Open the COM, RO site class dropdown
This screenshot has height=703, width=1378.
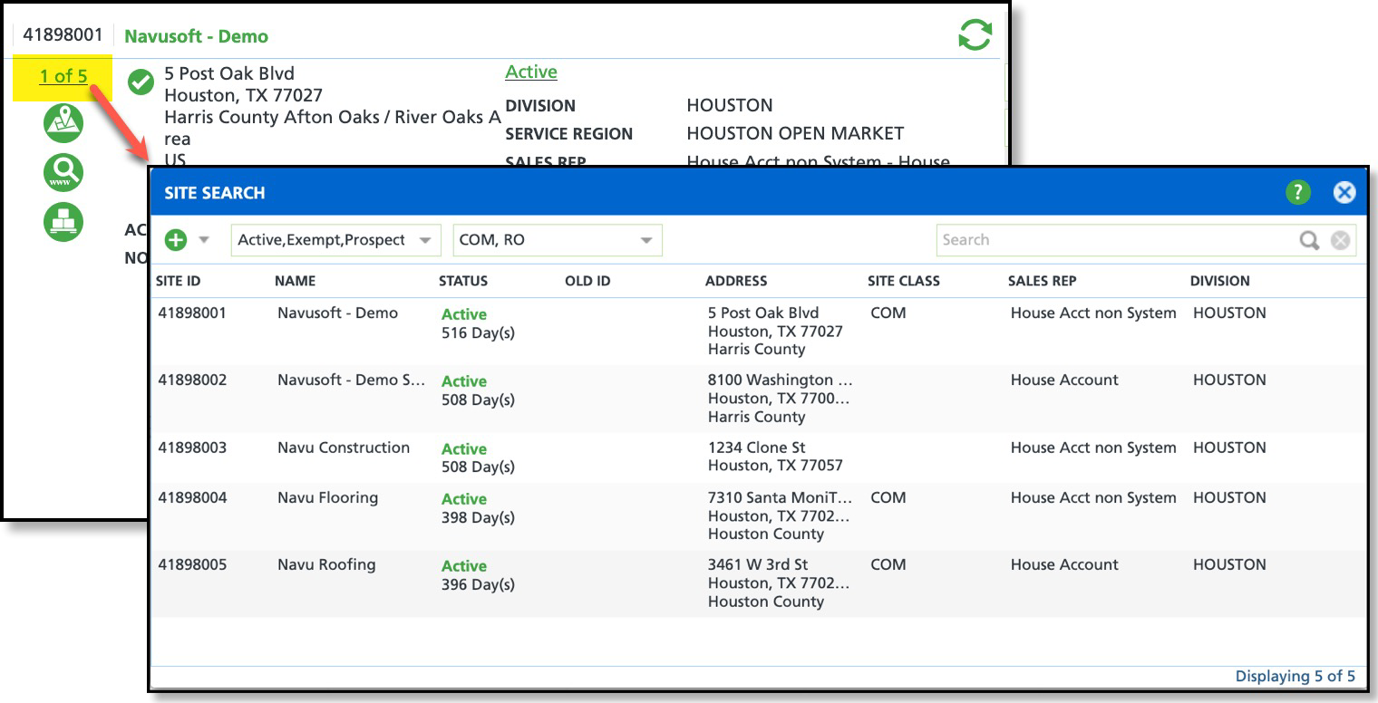pos(558,240)
